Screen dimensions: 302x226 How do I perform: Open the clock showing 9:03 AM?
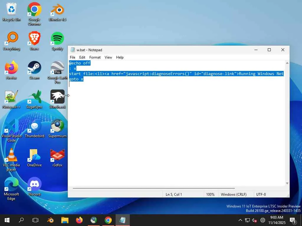(x=277, y=220)
